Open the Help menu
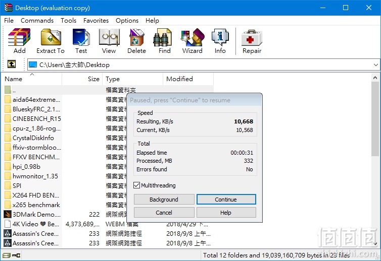This screenshot has height=261, width=381. (153, 21)
